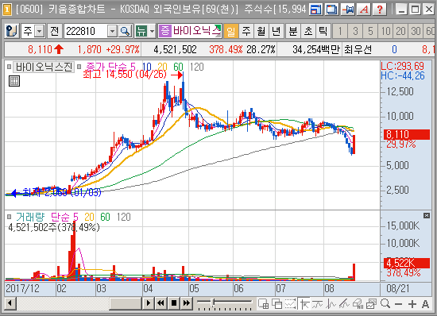Click the red A font icon in title bar
The height and width of the screenshot is (316, 437).
click(364, 10)
